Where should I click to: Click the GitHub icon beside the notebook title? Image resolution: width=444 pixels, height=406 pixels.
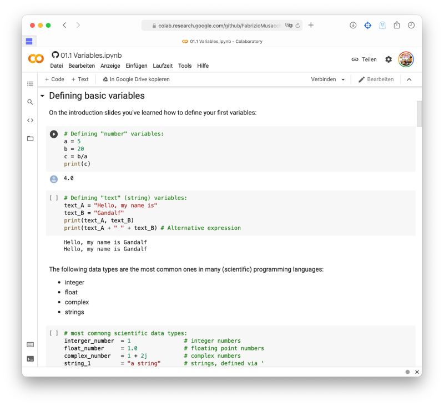[54, 56]
